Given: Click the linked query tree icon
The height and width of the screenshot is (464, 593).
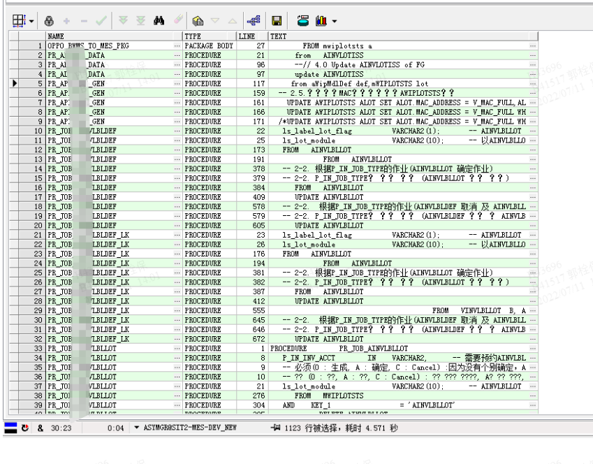Looking at the screenshot, I should pyautogui.click(x=254, y=20).
